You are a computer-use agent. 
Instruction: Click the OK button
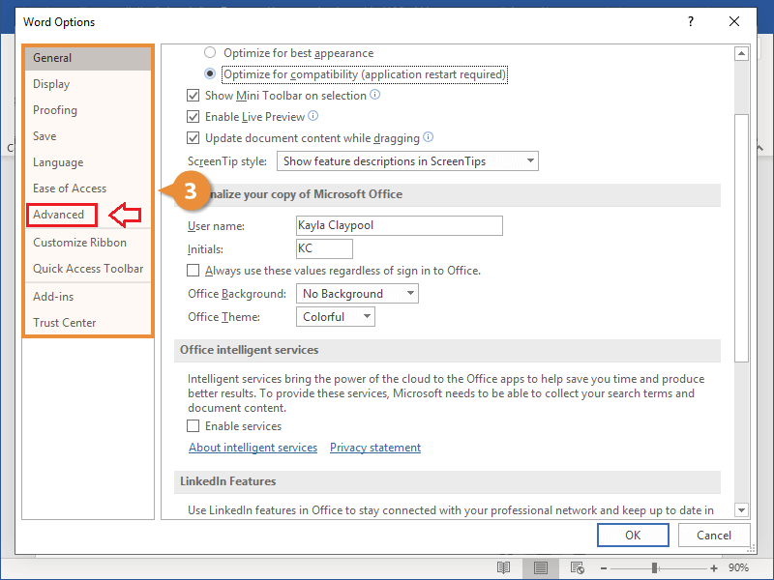633,536
